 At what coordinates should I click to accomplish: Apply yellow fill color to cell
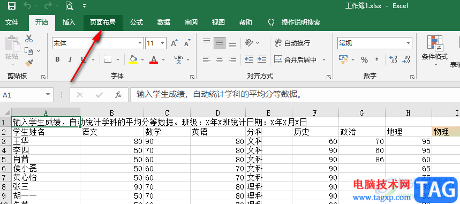click(133, 59)
